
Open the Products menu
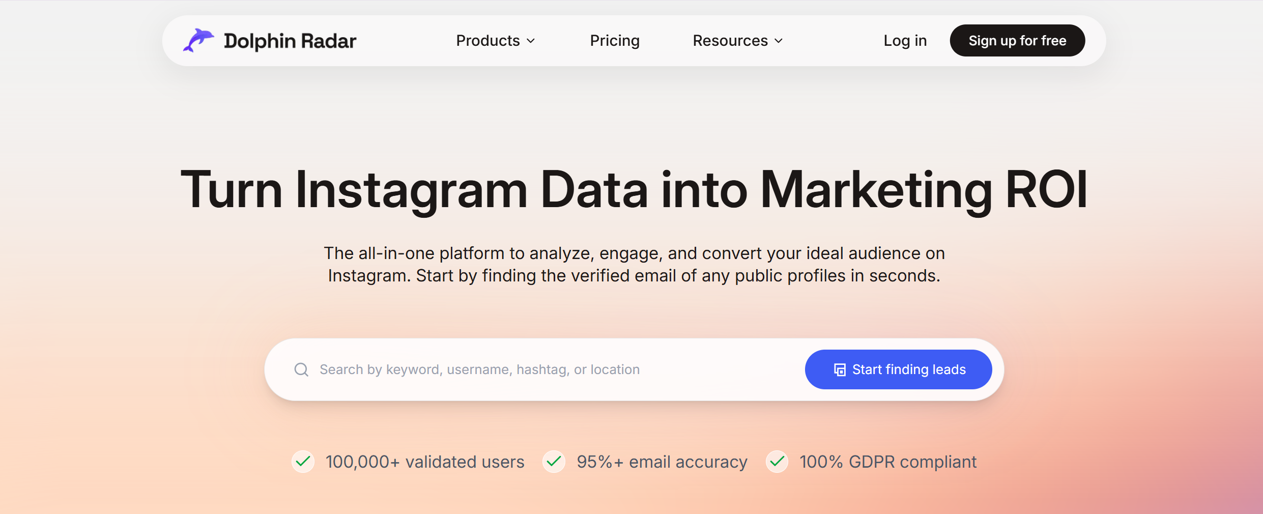pyautogui.click(x=488, y=41)
